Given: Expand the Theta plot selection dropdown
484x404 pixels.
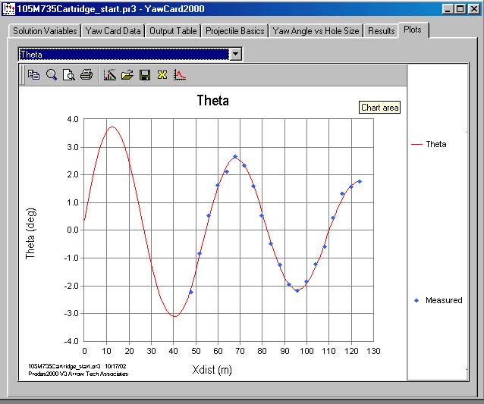Looking at the screenshot, I should pos(235,54).
